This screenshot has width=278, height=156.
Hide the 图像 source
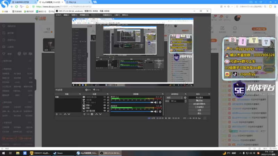(x=105, y=108)
